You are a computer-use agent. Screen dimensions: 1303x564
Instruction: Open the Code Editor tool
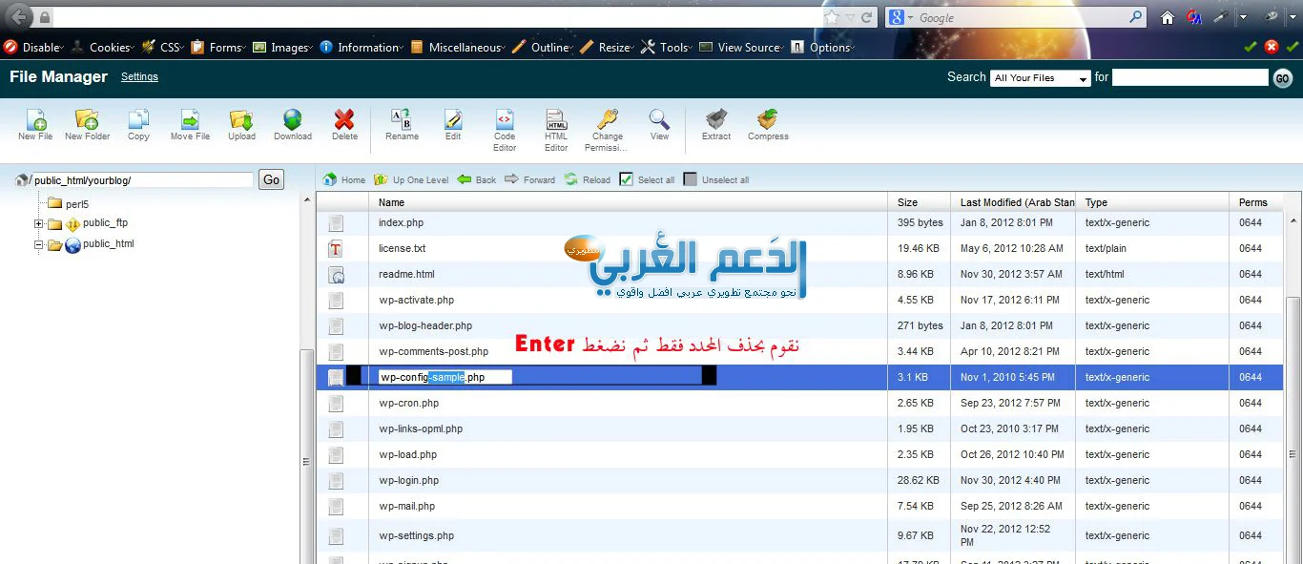point(505,121)
